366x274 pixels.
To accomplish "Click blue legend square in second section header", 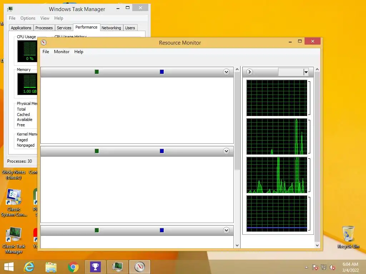I will pos(162,151).
